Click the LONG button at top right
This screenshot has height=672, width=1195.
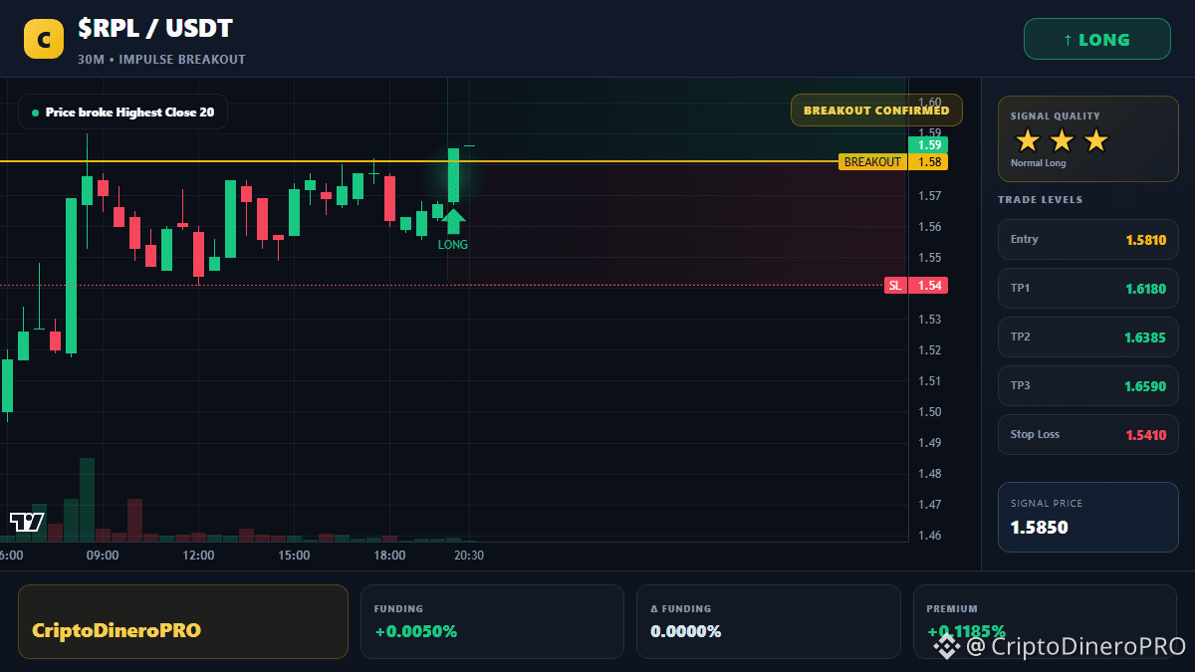(1097, 40)
